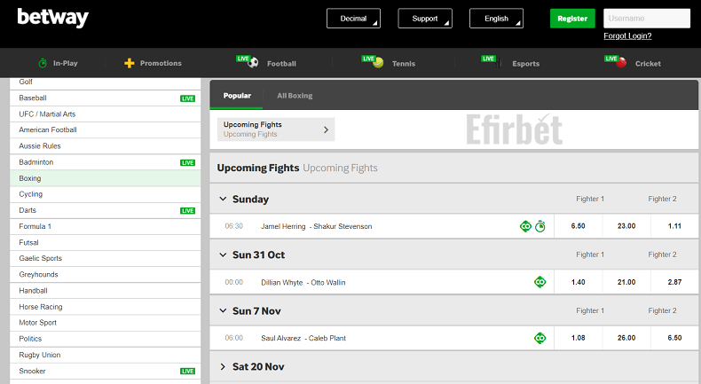This screenshot has height=384, width=701.
Task: Bet on Jamel Herring at 6.50
Action: click(578, 226)
